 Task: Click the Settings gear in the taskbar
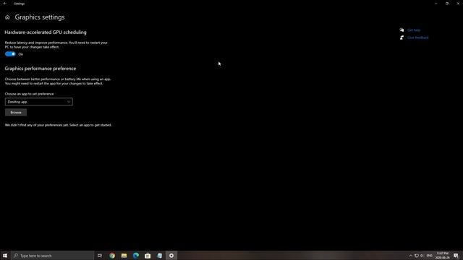(171, 256)
